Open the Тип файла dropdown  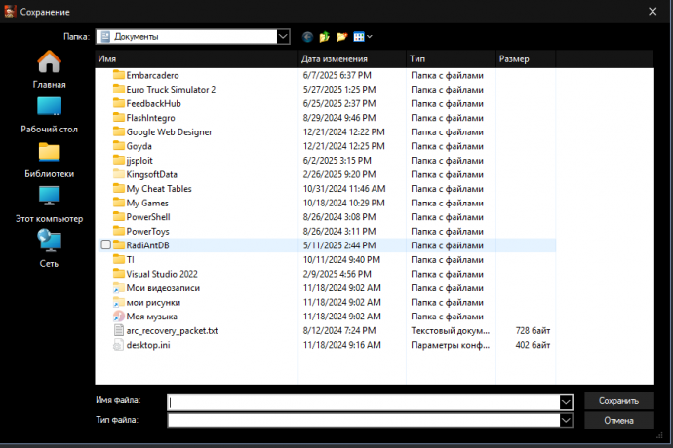pos(565,420)
